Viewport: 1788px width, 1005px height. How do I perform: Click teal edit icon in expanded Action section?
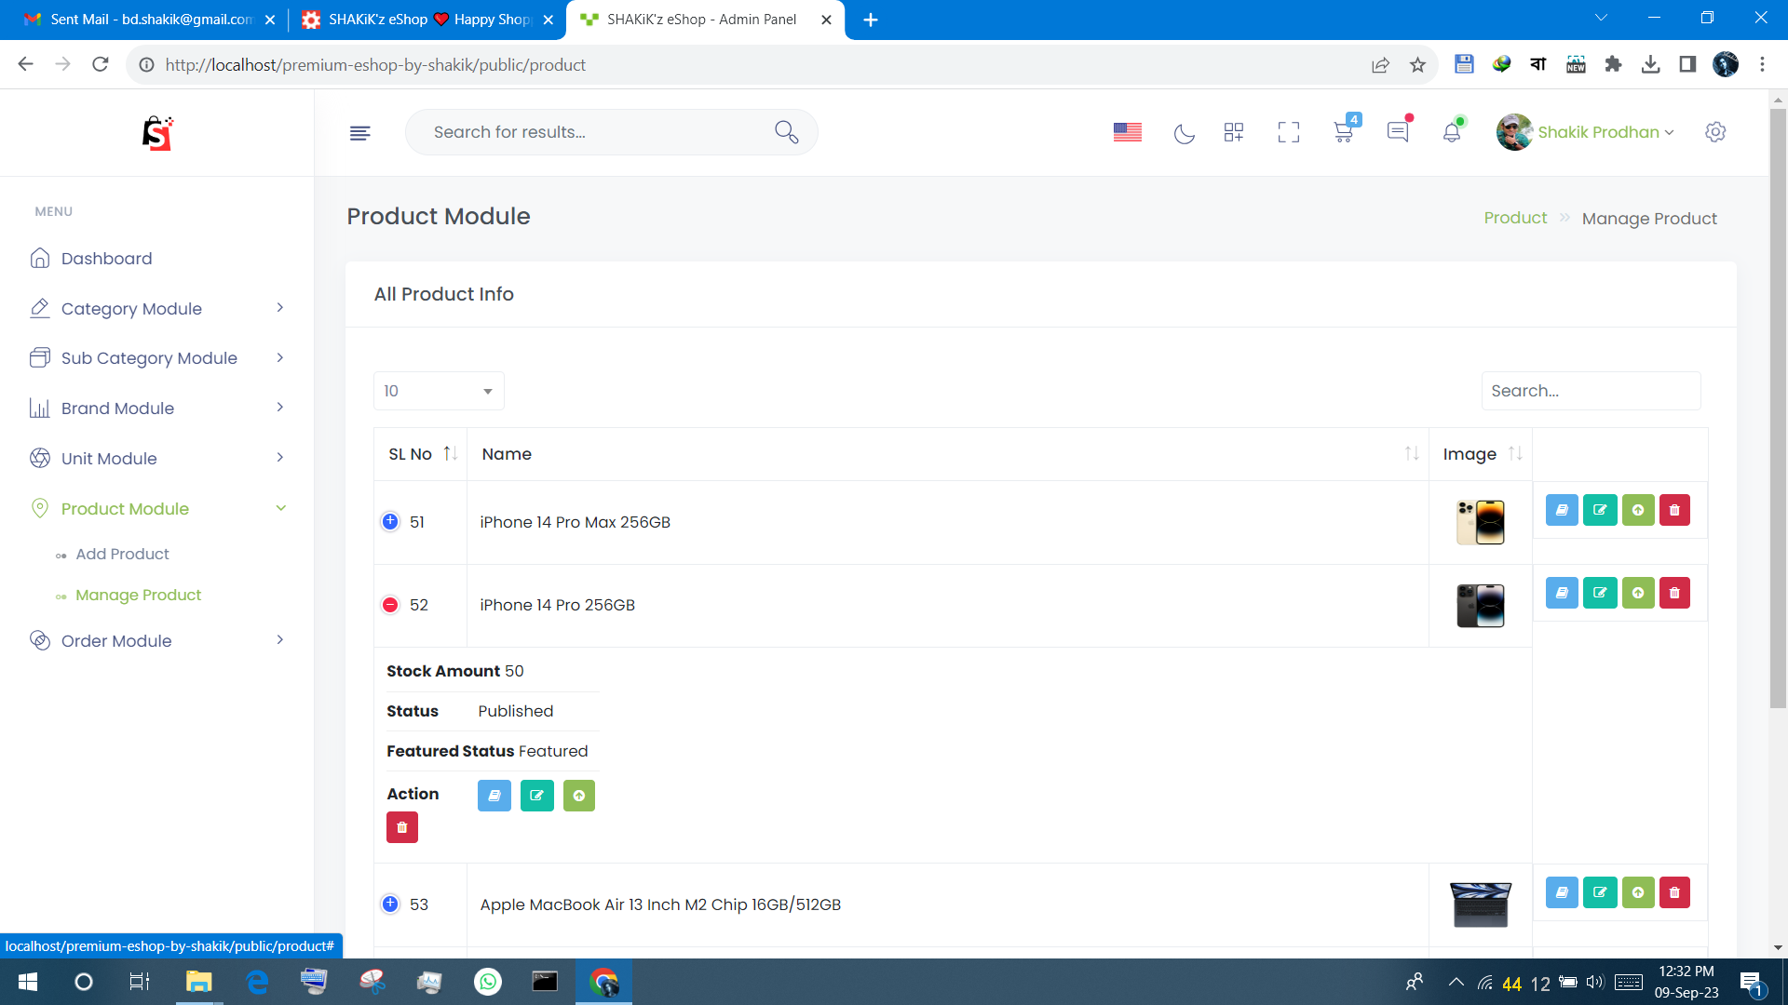[537, 796]
